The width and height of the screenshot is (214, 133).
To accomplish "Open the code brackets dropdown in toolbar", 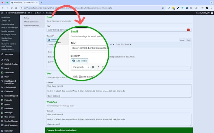I will point(112,44).
